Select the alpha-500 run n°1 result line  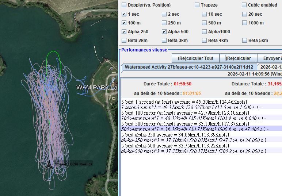[x=201, y=151]
